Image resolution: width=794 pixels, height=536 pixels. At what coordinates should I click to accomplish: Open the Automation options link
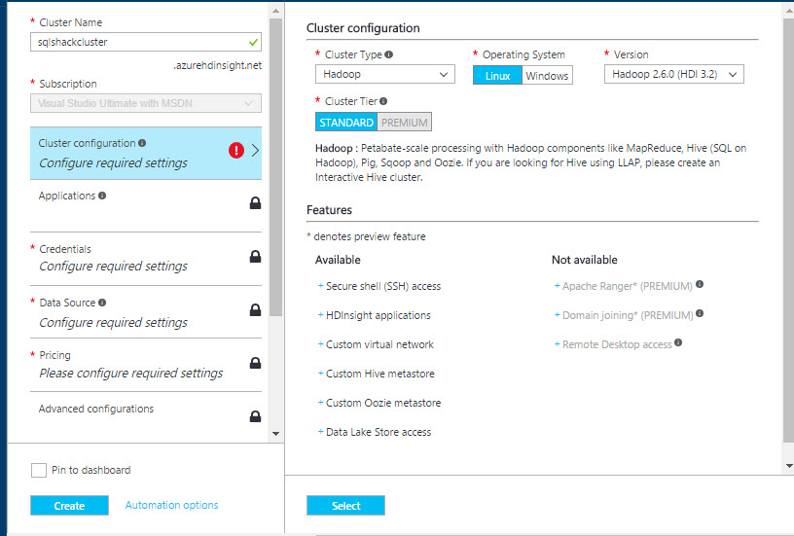171,505
